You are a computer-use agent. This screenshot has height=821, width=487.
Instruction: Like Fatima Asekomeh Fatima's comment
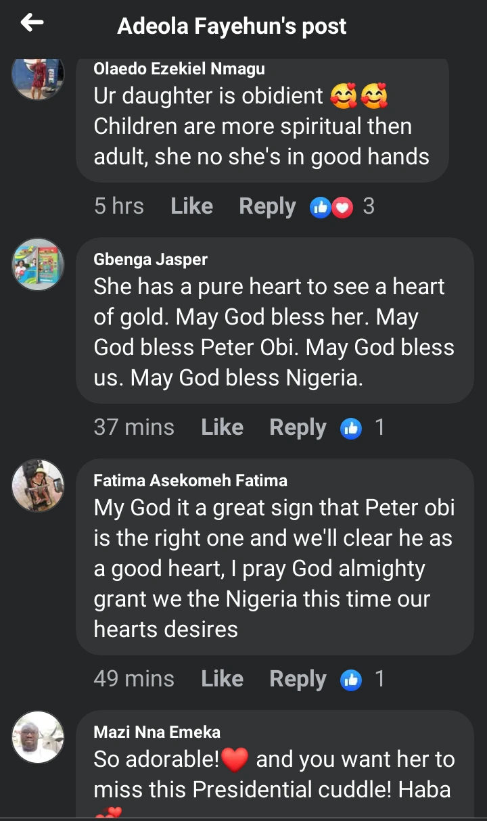pyautogui.click(x=222, y=679)
